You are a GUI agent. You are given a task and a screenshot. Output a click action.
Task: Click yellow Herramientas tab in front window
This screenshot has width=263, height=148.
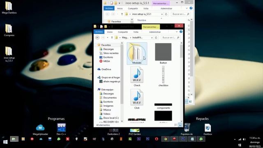(x=151, y=27)
